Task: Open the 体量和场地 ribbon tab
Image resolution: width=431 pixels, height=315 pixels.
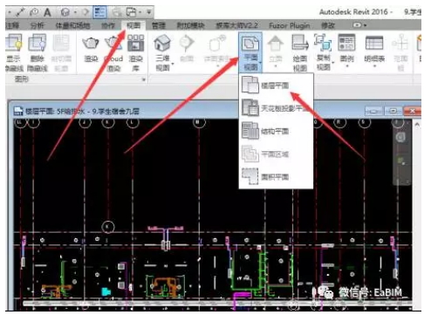Action: coord(72,25)
